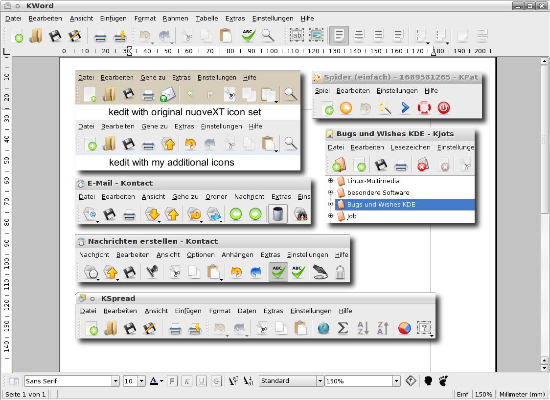The width and height of the screenshot is (550, 400).
Task: Click the Copy icon in KWord toolbar
Action: coord(206,36)
